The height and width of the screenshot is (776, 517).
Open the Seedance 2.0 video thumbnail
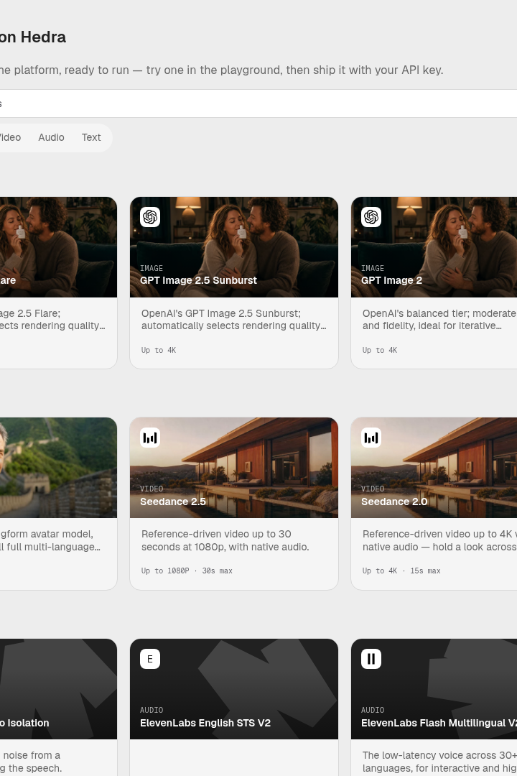(434, 468)
